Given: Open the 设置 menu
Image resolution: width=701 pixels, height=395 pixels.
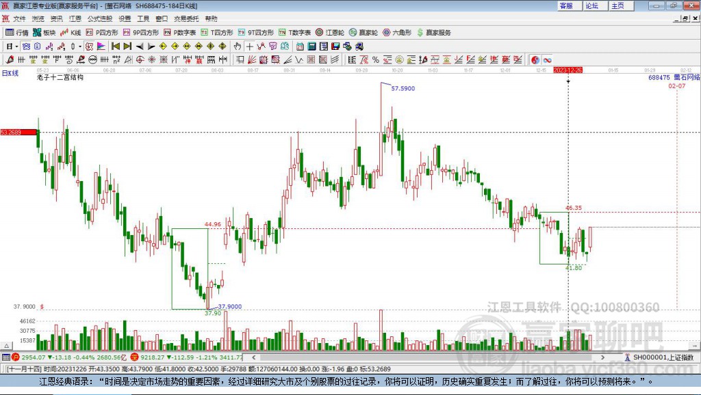Looking at the screenshot, I should click(125, 18).
